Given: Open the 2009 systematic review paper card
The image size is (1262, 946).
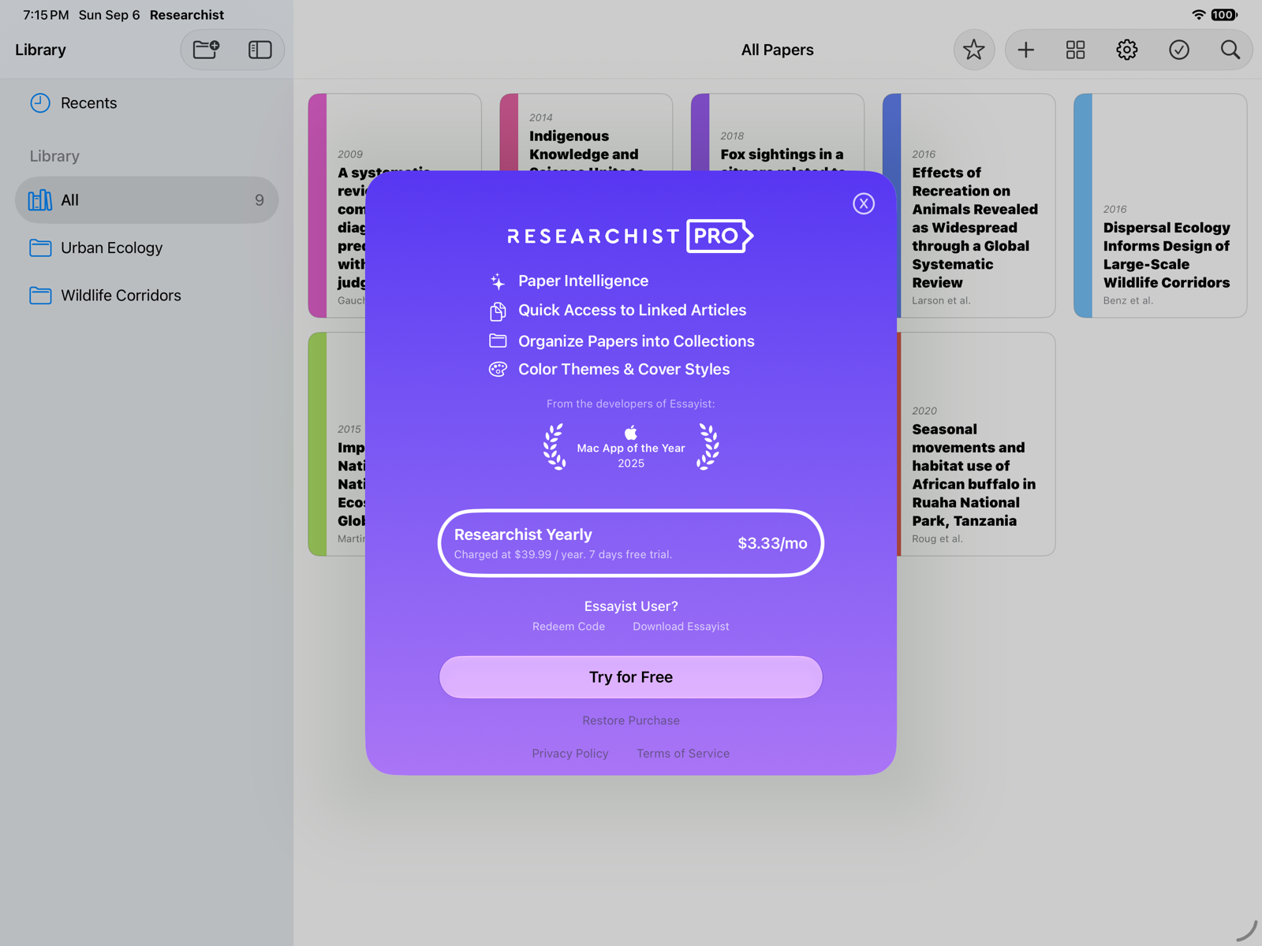Looking at the screenshot, I should [x=338, y=206].
